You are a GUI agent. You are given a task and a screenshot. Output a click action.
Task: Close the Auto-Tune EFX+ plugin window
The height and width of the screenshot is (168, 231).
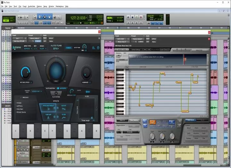point(99,32)
